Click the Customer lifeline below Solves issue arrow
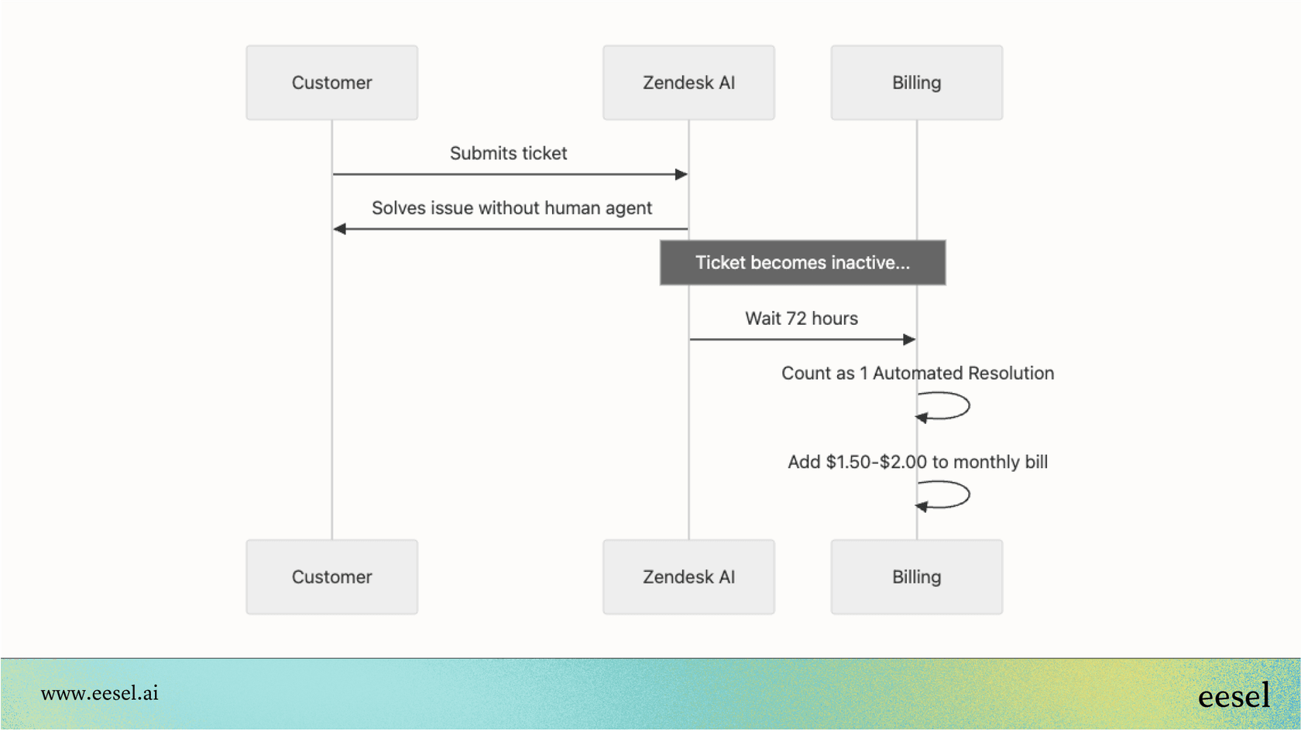 click(x=332, y=387)
